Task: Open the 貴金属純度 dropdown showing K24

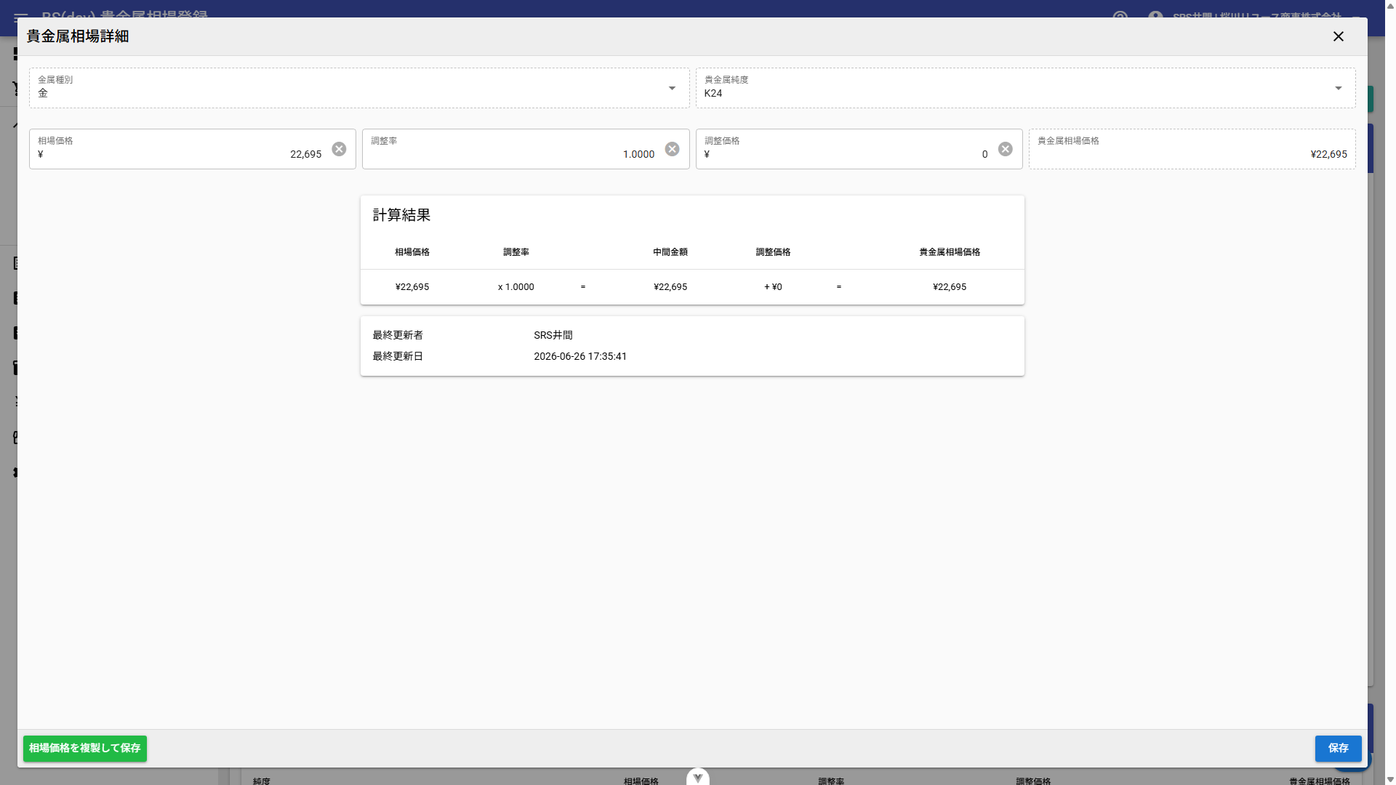Action: 1025,88
